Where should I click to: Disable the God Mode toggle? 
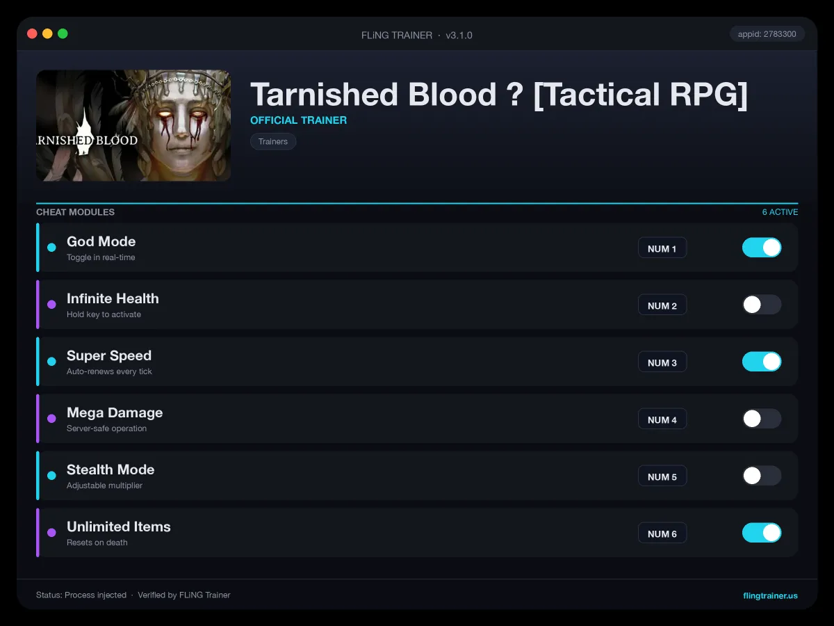pos(762,248)
